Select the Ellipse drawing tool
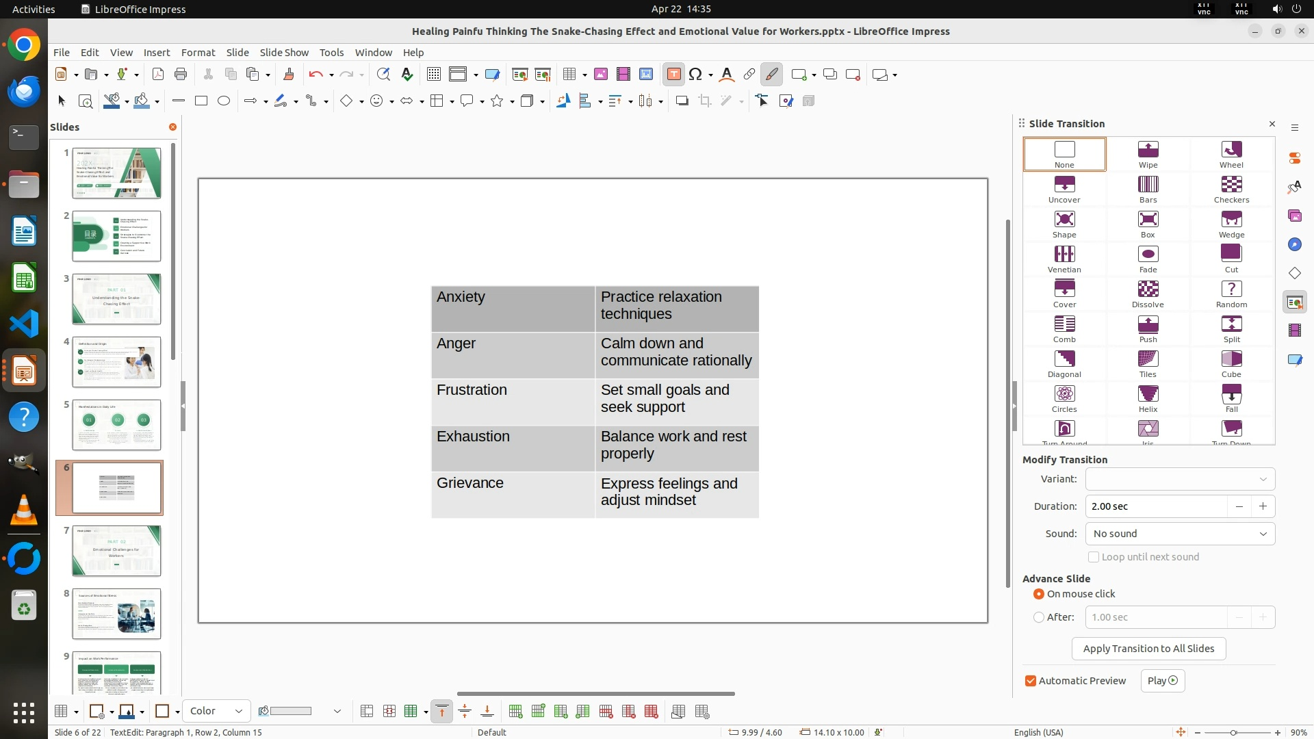 [x=224, y=101]
